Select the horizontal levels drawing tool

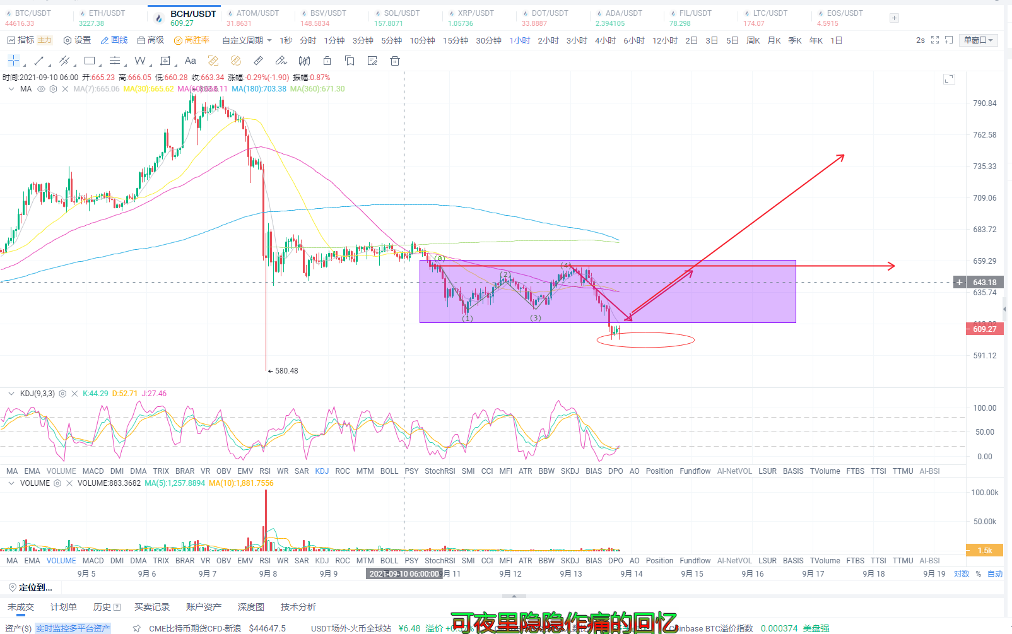115,61
